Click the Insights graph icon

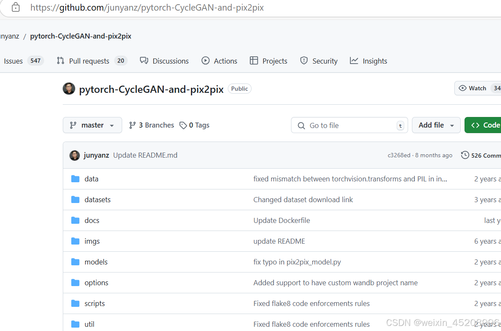click(354, 61)
